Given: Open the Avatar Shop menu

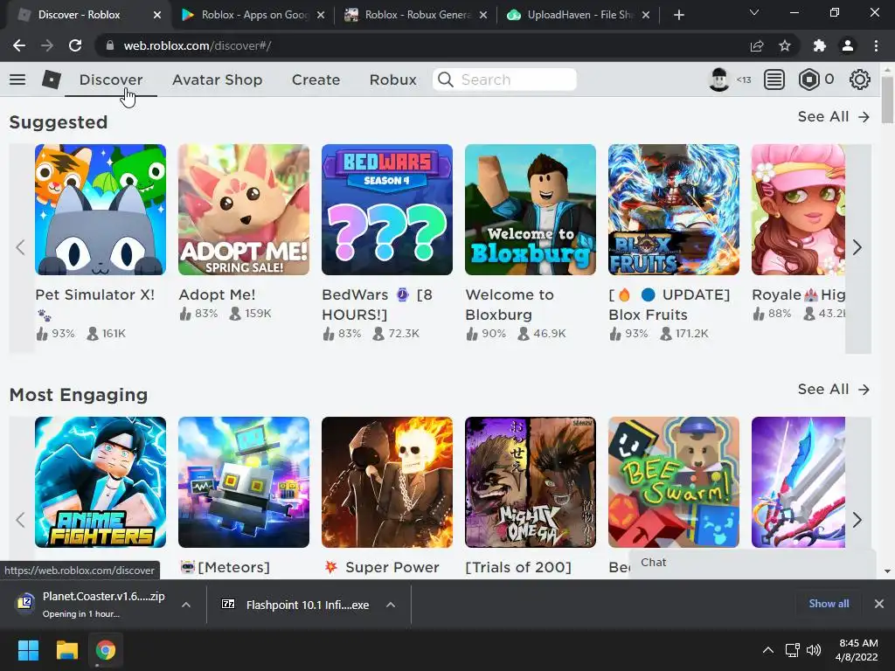Looking at the screenshot, I should click(x=218, y=80).
